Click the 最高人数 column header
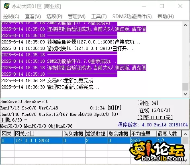190x165 pixels. (x=169, y=134)
